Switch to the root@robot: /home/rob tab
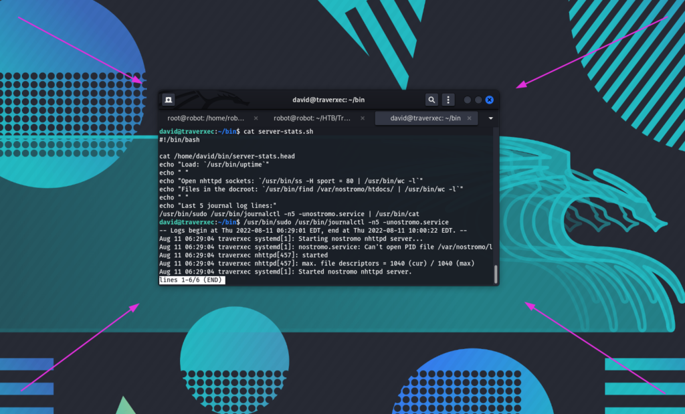The height and width of the screenshot is (414, 685). 204,118
